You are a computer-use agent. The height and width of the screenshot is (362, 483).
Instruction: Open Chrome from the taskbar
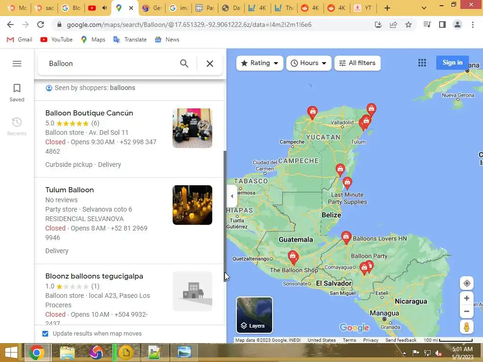(x=37, y=353)
